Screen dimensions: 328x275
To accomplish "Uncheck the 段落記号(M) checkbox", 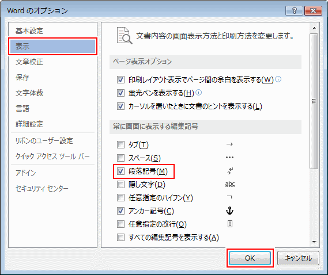I will 120,171.
